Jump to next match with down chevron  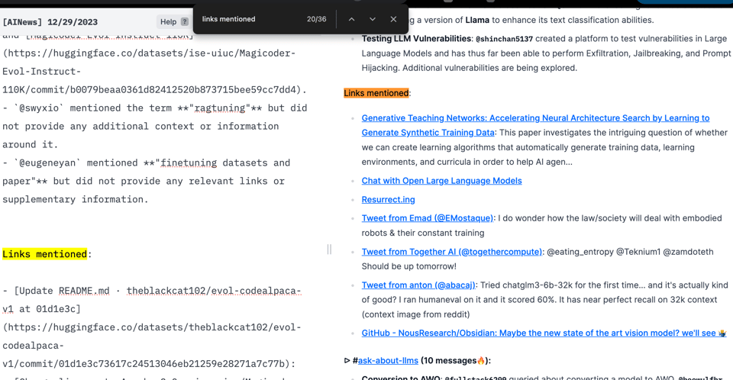pos(373,19)
